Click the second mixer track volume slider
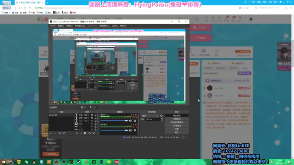This screenshot has width=294, height=165. click(x=114, y=130)
